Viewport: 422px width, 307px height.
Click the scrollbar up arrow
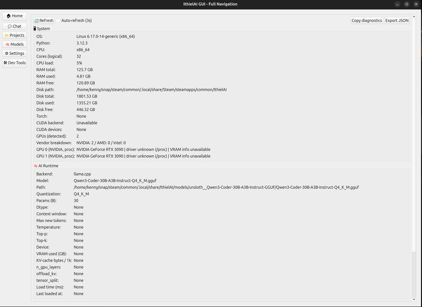point(414,16)
